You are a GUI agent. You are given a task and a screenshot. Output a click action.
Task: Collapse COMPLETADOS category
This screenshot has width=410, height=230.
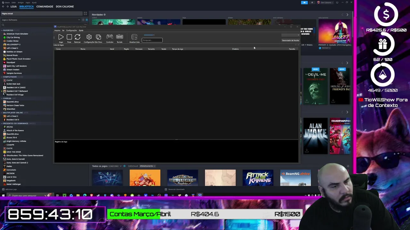[2, 77]
